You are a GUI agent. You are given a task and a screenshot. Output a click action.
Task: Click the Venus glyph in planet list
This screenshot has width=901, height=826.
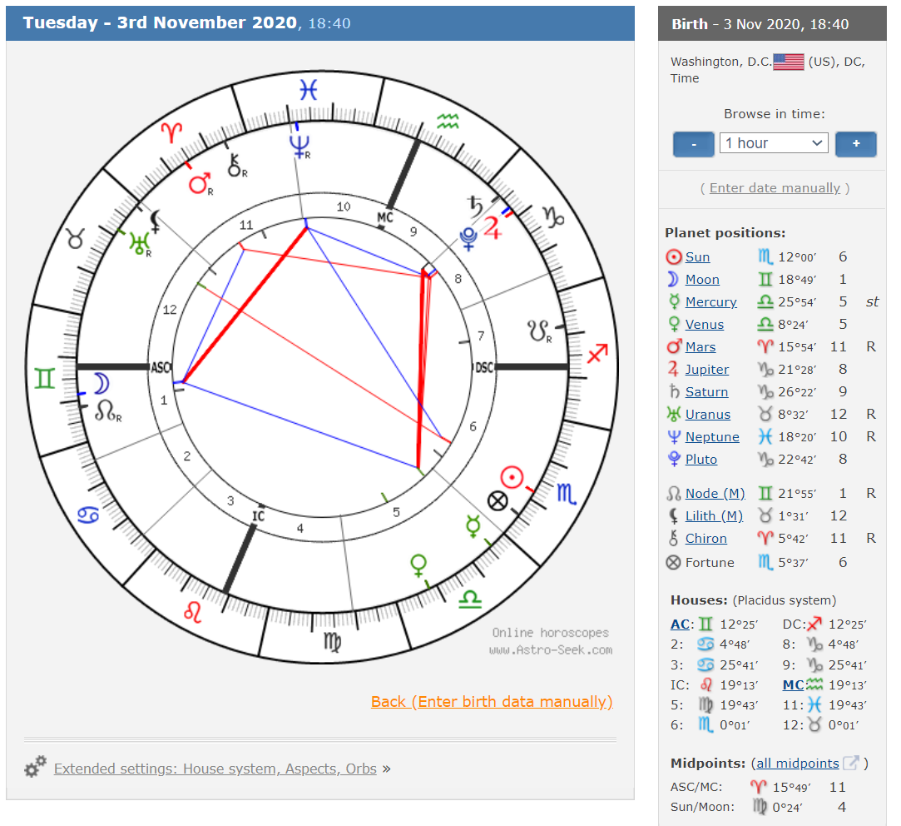pyautogui.click(x=674, y=324)
